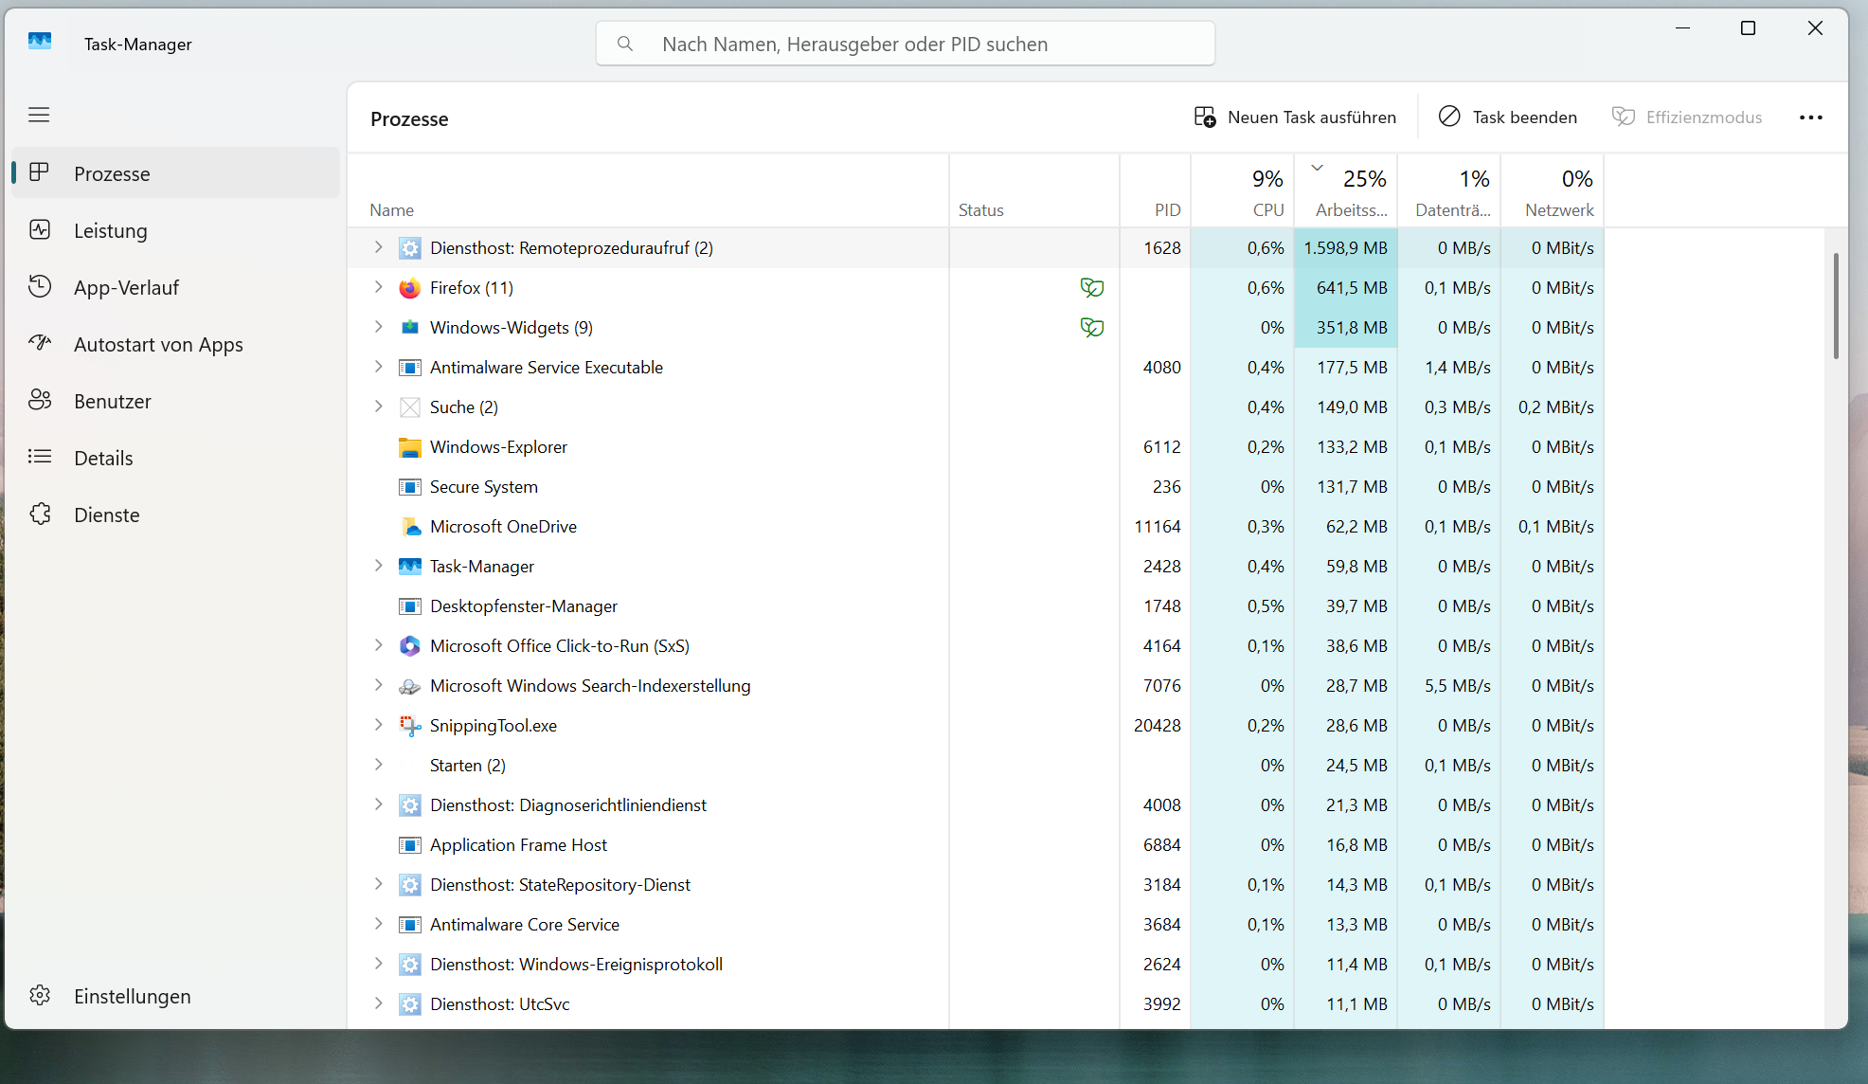Select the Secure System process row
Screen dimensions: 1868x1084
[976, 486]
